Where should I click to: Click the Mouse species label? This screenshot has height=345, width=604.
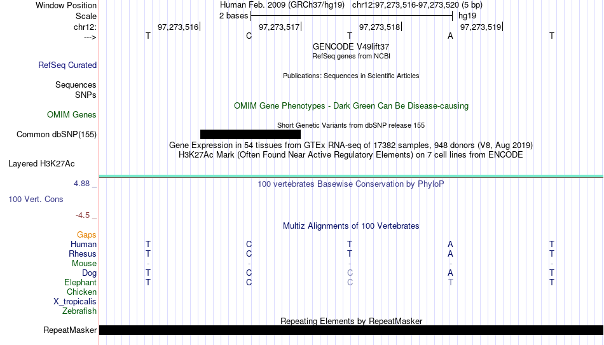coord(84,264)
